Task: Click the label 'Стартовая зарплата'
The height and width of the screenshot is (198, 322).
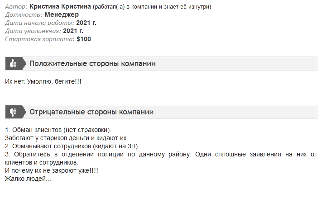Action: [40, 39]
